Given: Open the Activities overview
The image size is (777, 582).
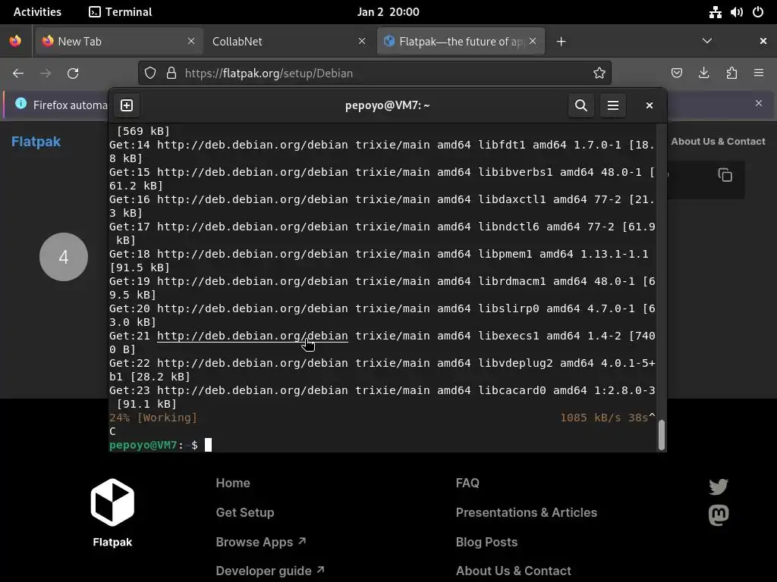Looking at the screenshot, I should tap(37, 12).
